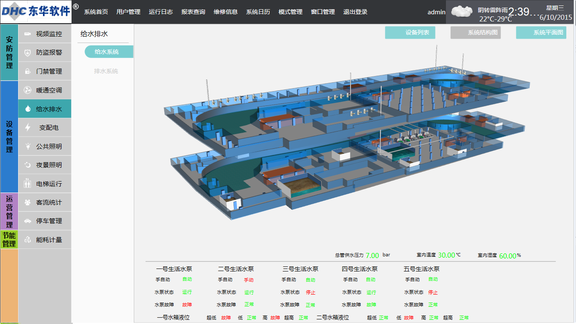Click 退出登录 to log out
The height and width of the screenshot is (324, 576).
(x=355, y=12)
